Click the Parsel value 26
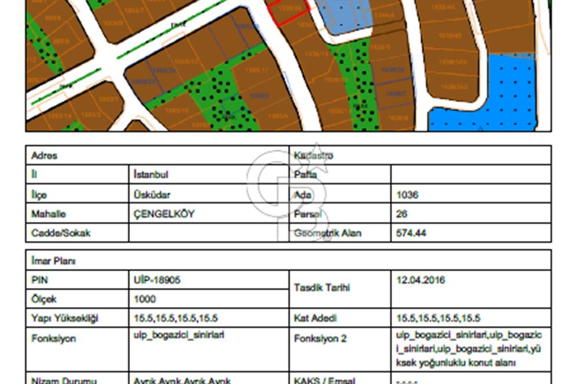 pos(402,214)
